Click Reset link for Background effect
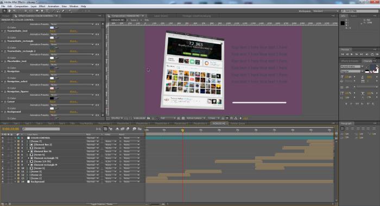This screenshot has width=380, height=206. point(53,112)
